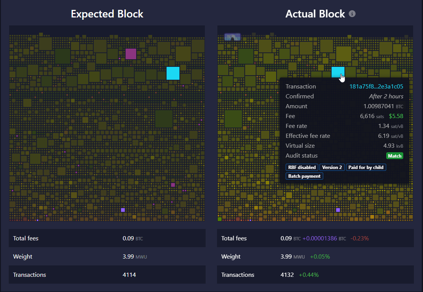Click the Expected Block heading
423x292 pixels.
tap(107, 14)
